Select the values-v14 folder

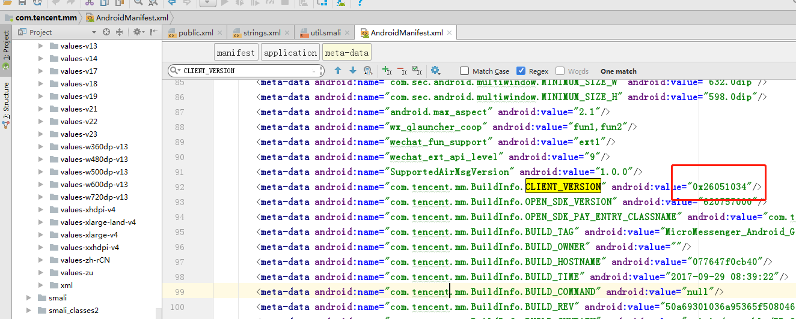pos(79,59)
